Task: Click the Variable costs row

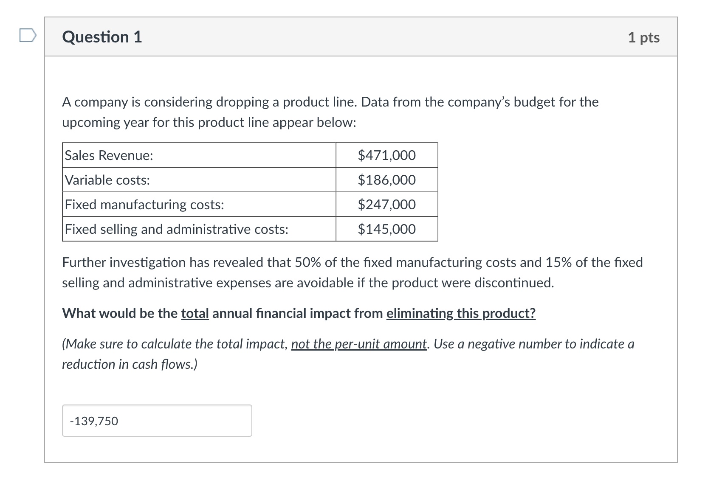Action: (106, 180)
